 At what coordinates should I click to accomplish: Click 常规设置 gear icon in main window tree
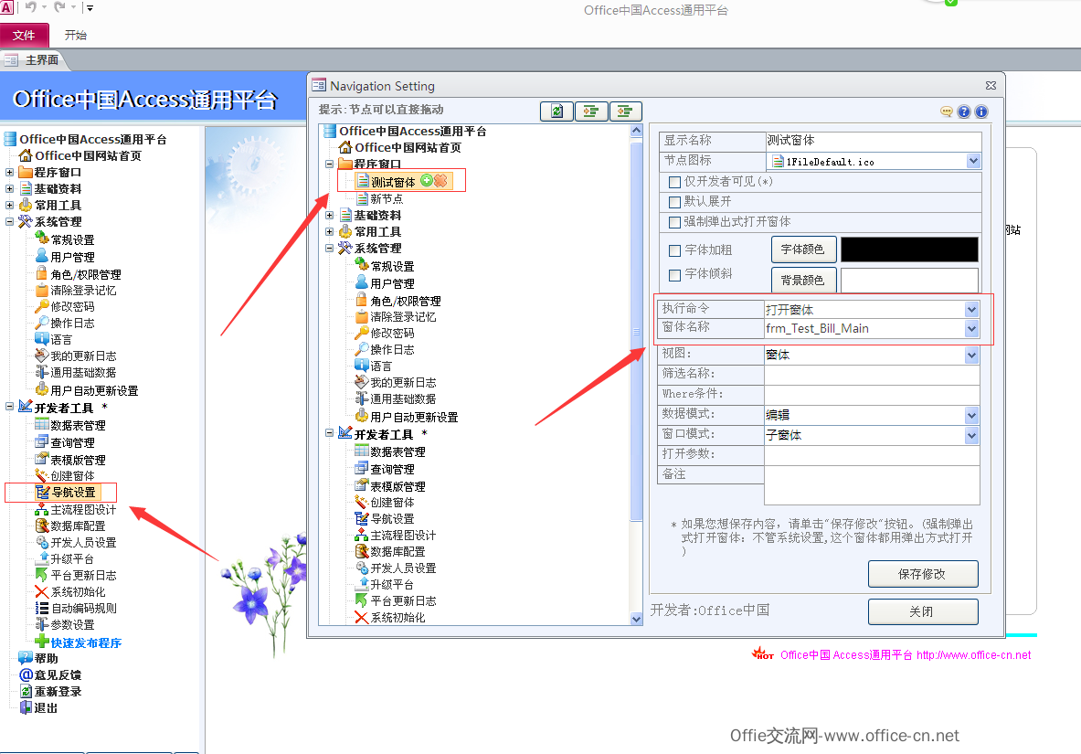click(42, 239)
